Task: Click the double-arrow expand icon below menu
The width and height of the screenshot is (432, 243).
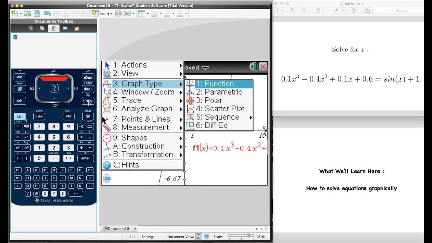Action: pos(107,179)
